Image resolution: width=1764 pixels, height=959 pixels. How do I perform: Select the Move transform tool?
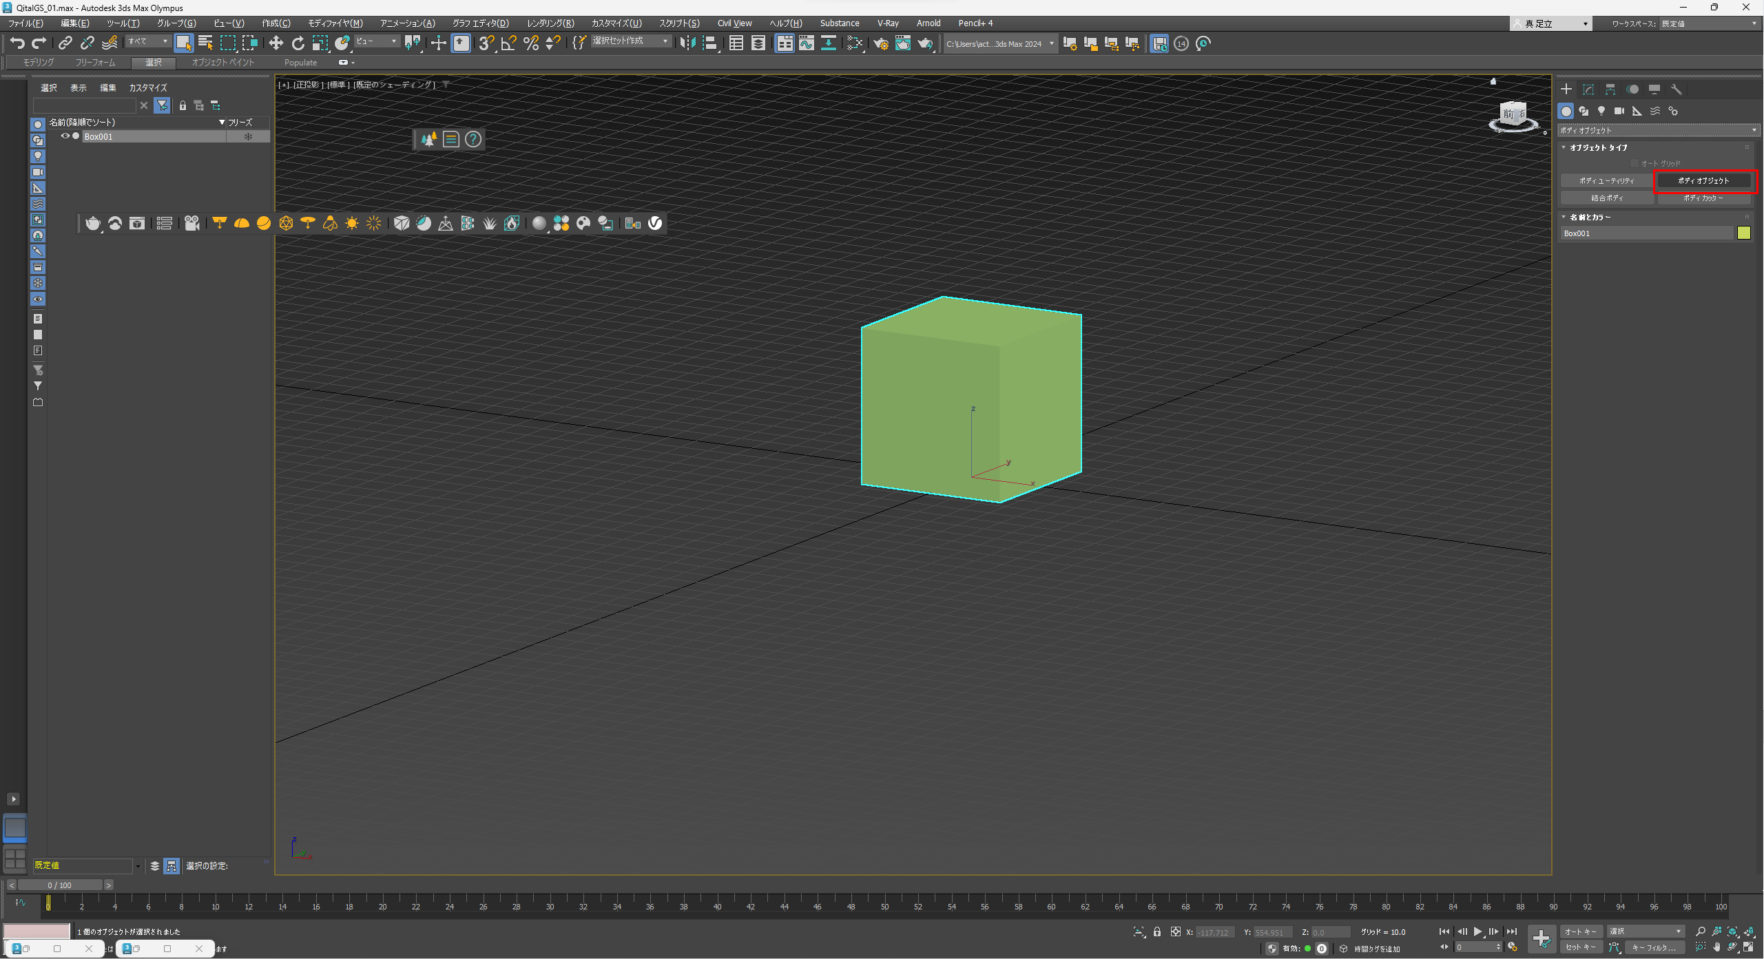point(276,43)
